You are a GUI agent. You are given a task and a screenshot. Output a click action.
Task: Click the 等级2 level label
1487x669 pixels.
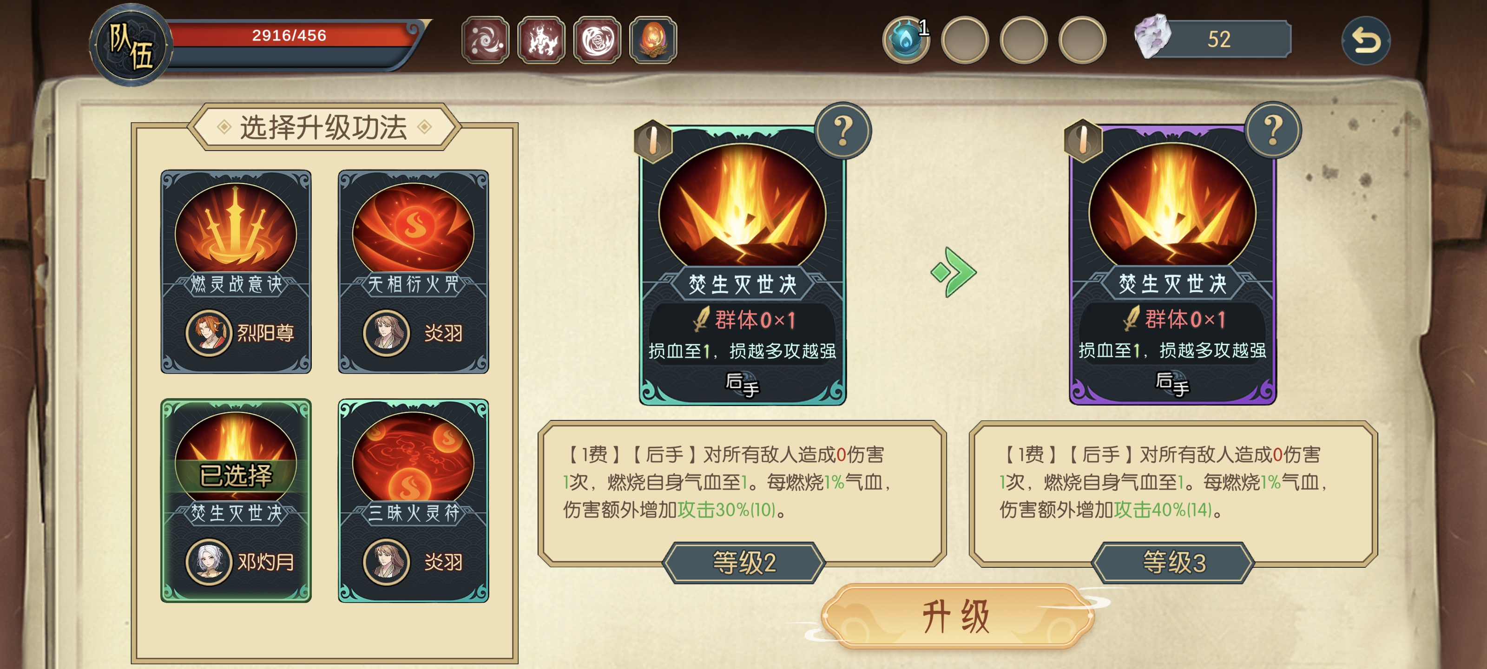coord(744,562)
